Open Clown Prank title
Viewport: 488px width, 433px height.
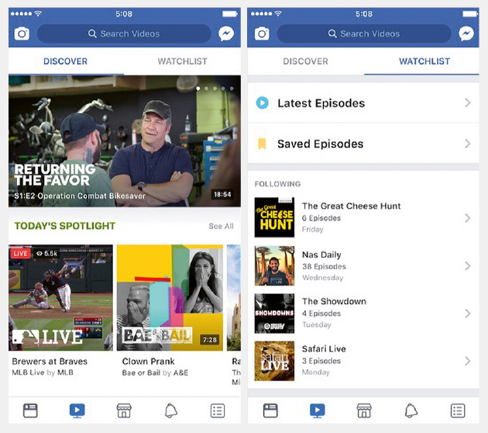click(x=148, y=362)
